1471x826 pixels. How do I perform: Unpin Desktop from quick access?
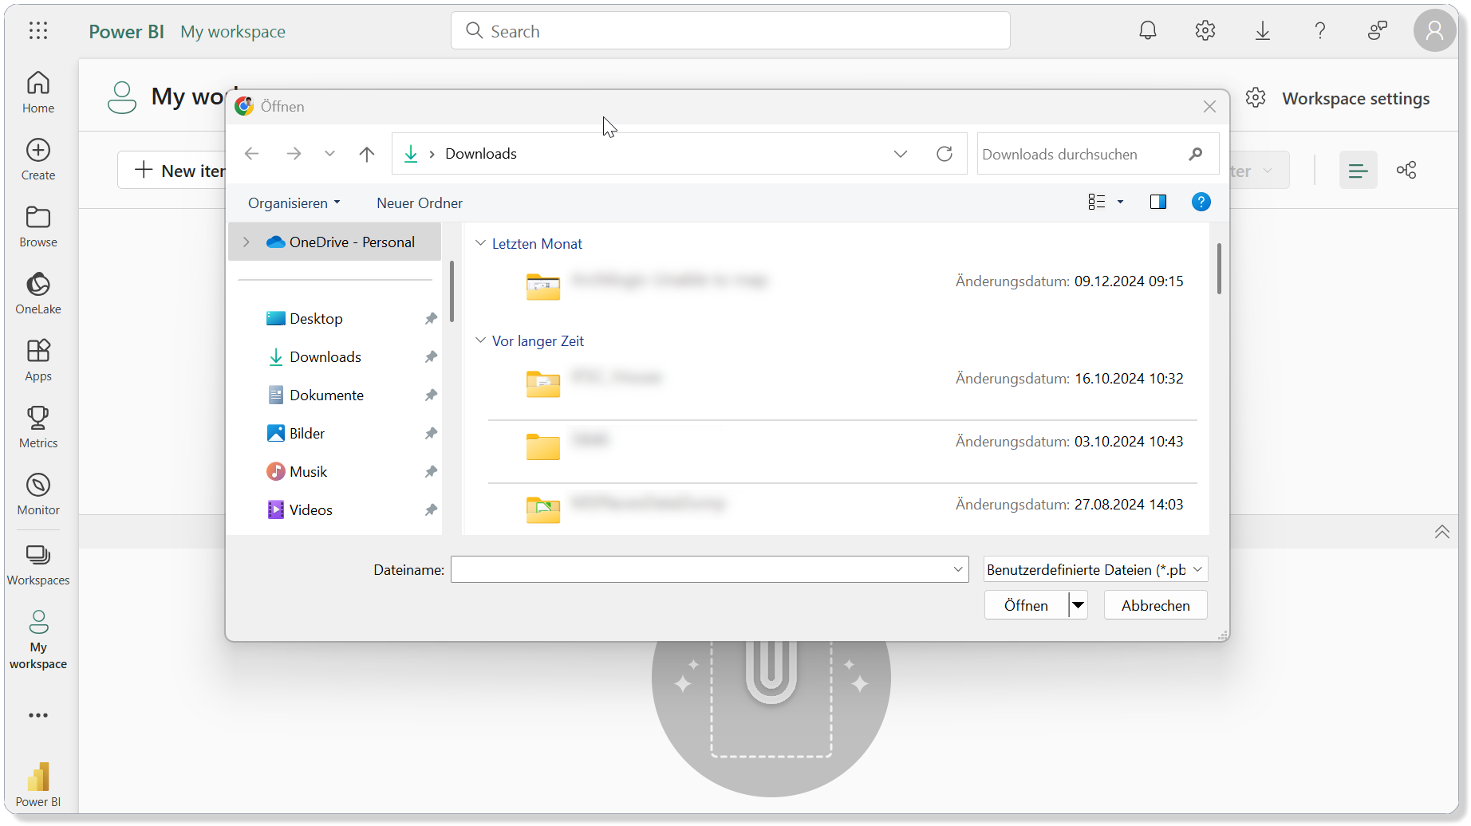431,319
